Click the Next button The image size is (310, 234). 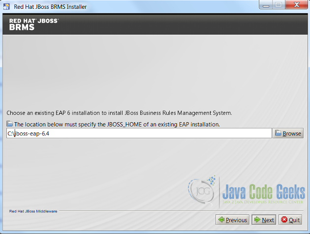click(264, 220)
